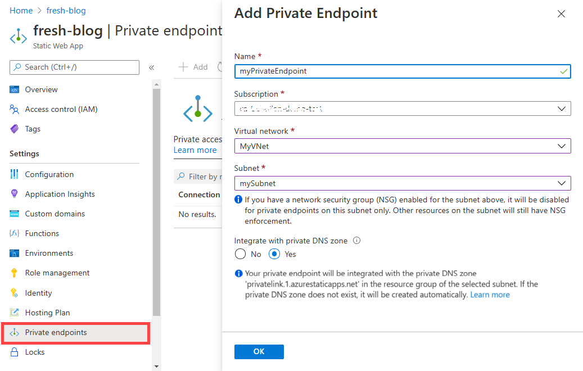This screenshot has height=371, width=583.
Task: Click the OK button
Action: 259,351
